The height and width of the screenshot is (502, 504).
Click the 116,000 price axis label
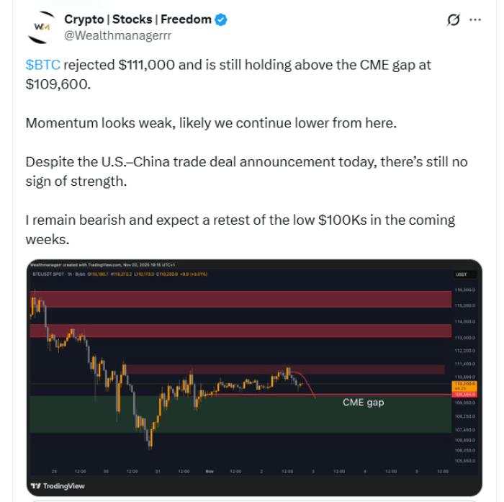tap(463, 290)
